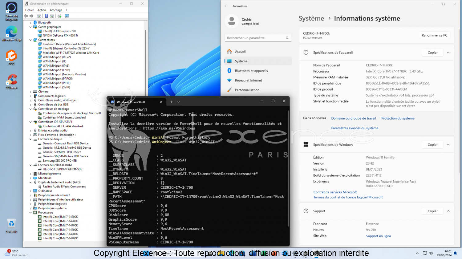Click the new tab plus icon in PowerShell
This screenshot has height=259, width=462.
click(172, 102)
